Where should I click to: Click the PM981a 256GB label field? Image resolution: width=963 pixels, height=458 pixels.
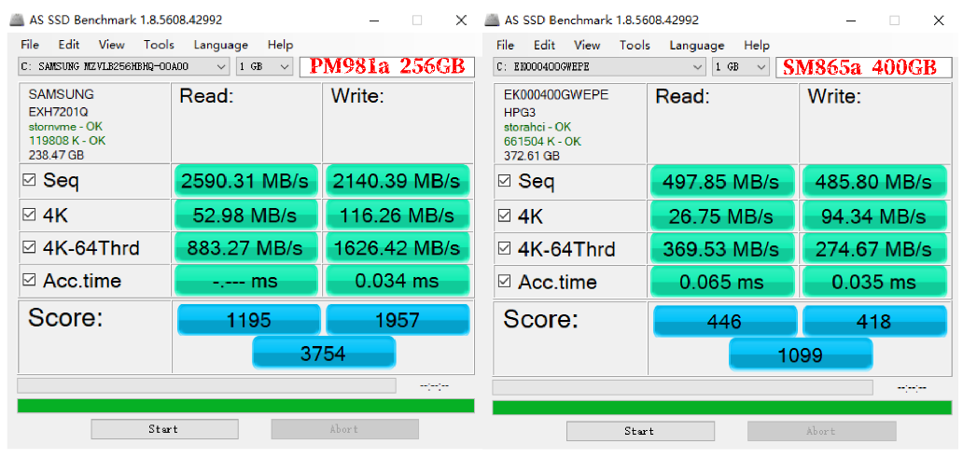pyautogui.click(x=387, y=66)
